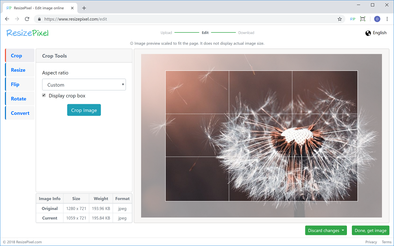Open the Aspect ratio Custom dropdown

84,85
